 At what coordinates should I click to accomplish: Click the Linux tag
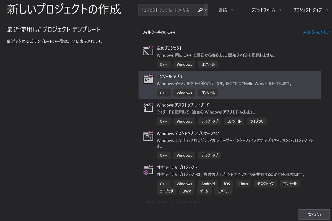coord(244,184)
